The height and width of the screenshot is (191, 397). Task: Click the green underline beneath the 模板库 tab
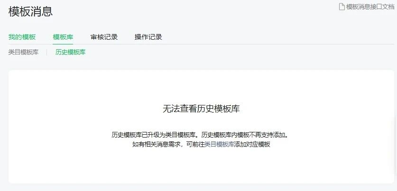tap(63, 44)
